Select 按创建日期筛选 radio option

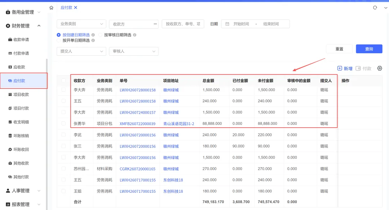pos(59,35)
